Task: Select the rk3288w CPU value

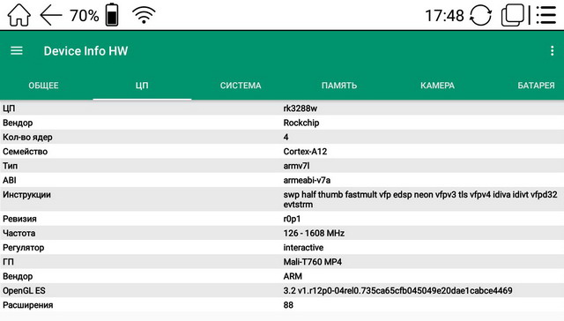Action: point(300,108)
